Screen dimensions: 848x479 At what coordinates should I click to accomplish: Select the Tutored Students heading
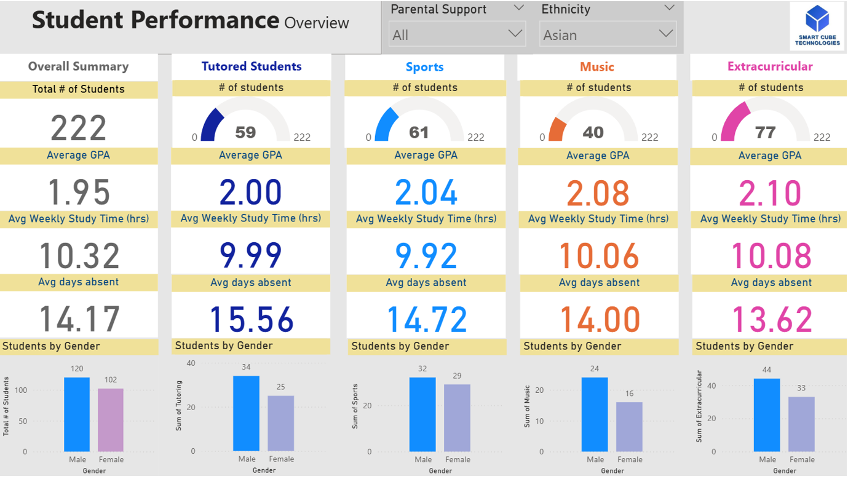pyautogui.click(x=252, y=66)
